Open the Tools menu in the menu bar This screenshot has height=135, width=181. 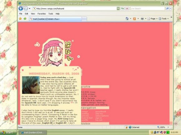coord(51,14)
